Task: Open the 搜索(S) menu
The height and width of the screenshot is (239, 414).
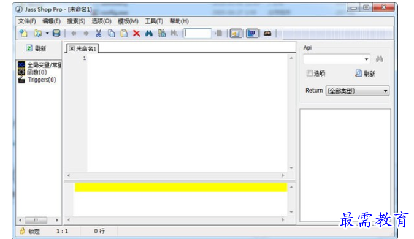Action: pyautogui.click(x=76, y=21)
